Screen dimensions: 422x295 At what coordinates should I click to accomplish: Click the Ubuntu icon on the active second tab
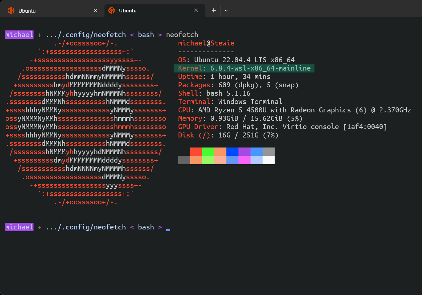[111, 10]
